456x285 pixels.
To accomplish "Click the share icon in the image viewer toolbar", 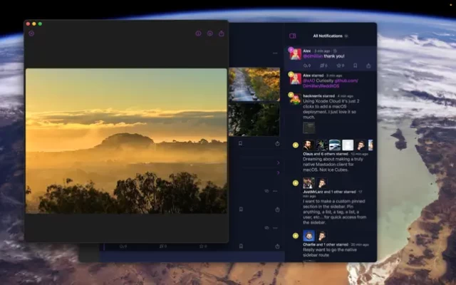I will [221, 33].
